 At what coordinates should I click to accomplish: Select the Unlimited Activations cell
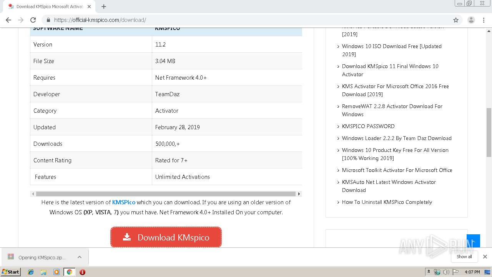(227, 177)
